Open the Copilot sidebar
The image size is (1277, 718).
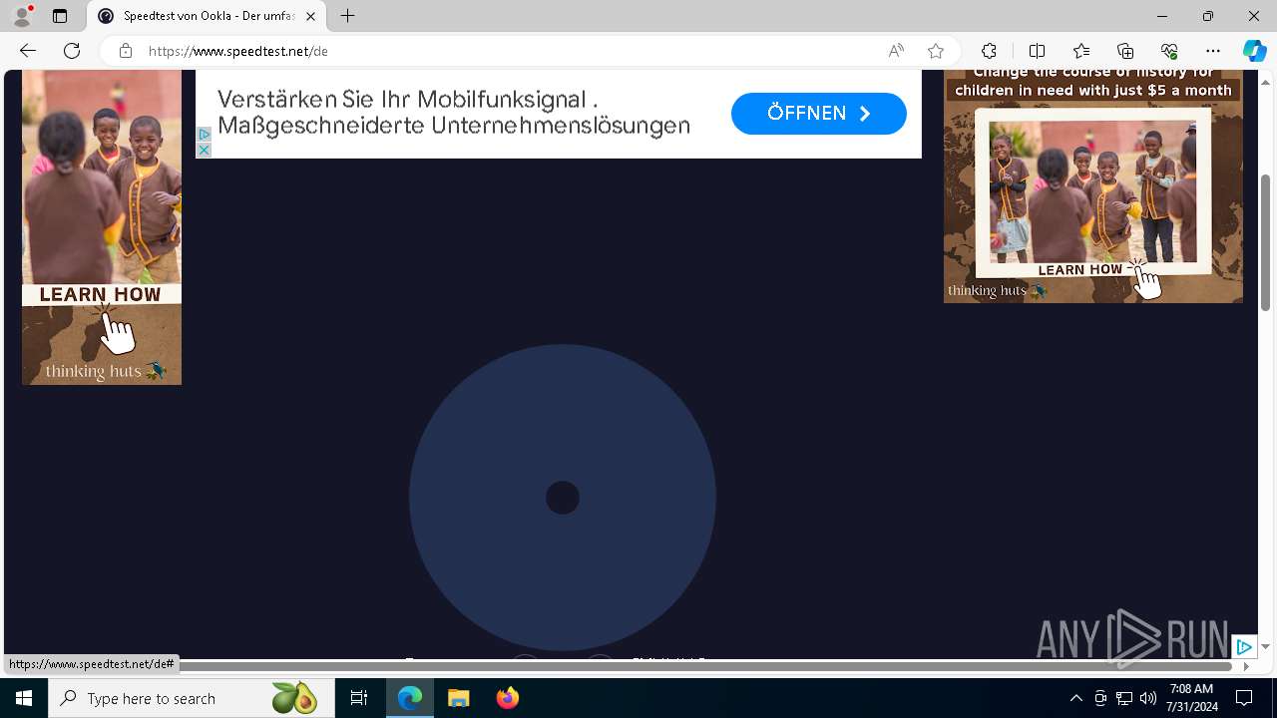point(1254,51)
